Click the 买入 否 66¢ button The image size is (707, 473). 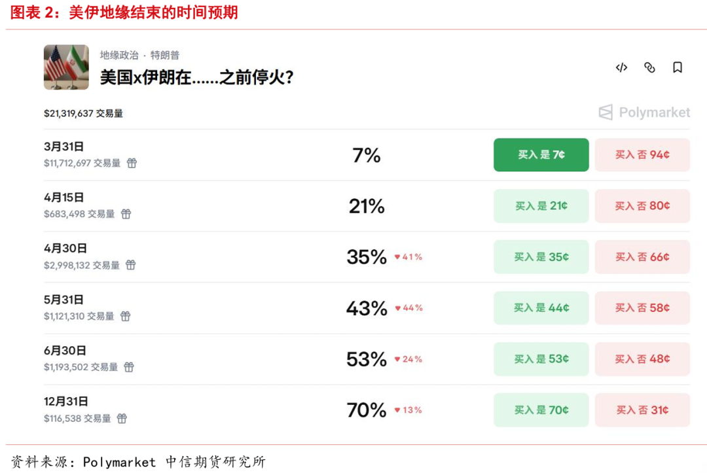tap(642, 256)
